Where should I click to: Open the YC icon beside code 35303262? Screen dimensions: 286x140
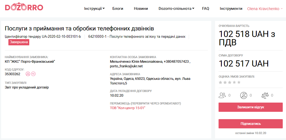point(33,74)
